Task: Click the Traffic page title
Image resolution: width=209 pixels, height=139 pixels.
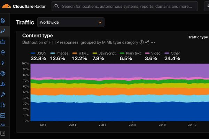Action: point(25,22)
